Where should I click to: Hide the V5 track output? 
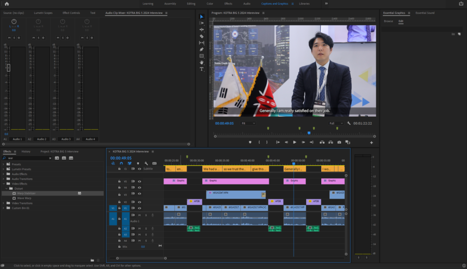tap(139, 181)
